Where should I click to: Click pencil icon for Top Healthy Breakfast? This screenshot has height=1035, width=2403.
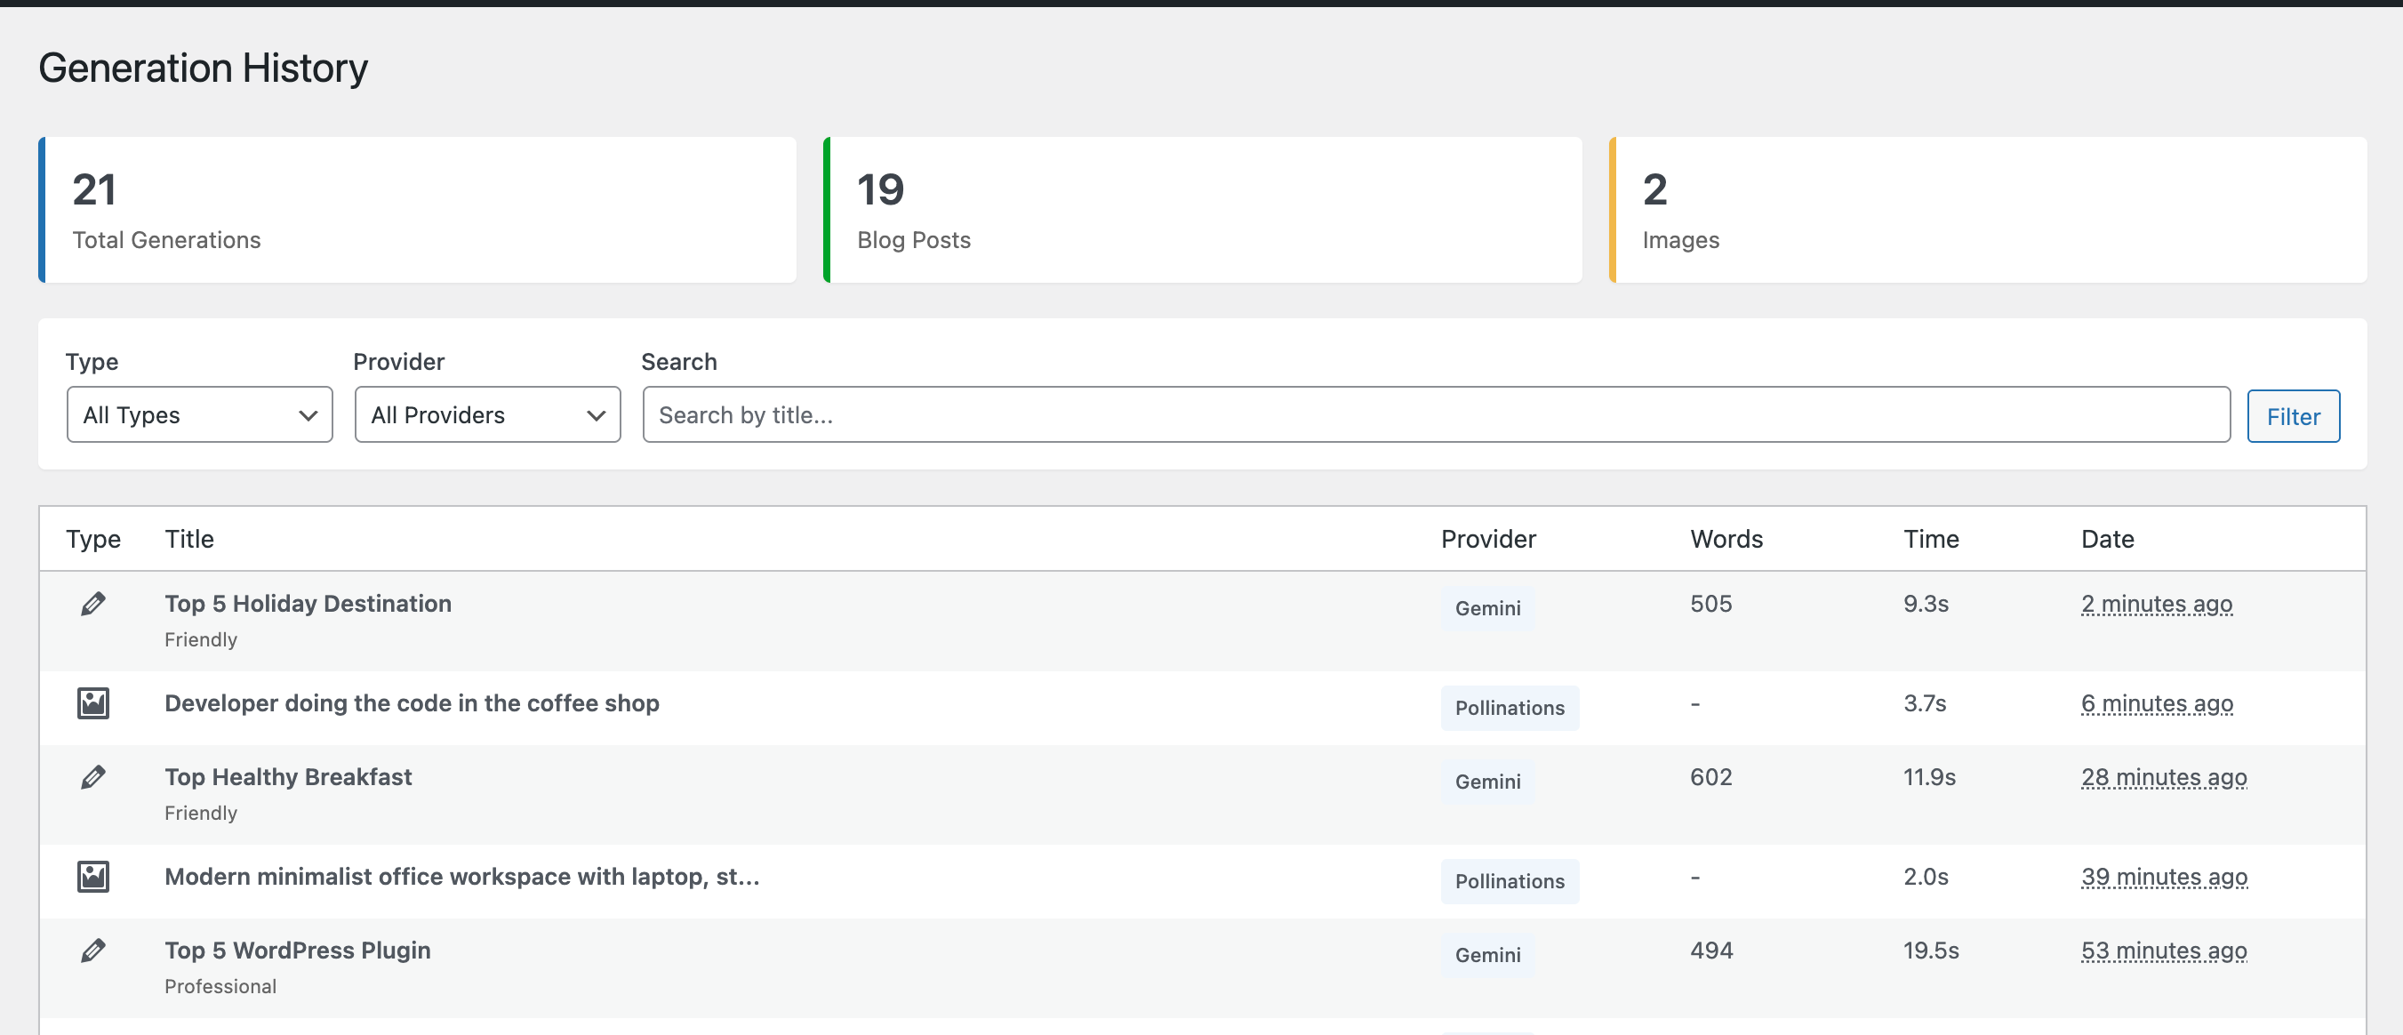click(x=92, y=776)
